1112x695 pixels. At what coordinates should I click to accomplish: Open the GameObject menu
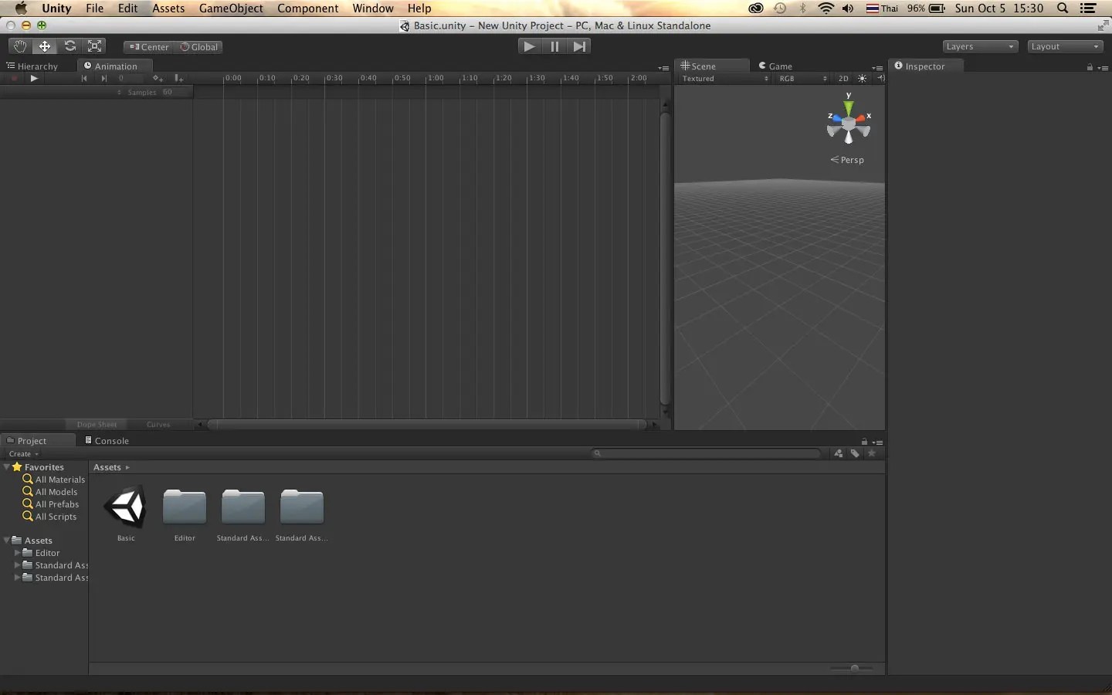tap(231, 8)
